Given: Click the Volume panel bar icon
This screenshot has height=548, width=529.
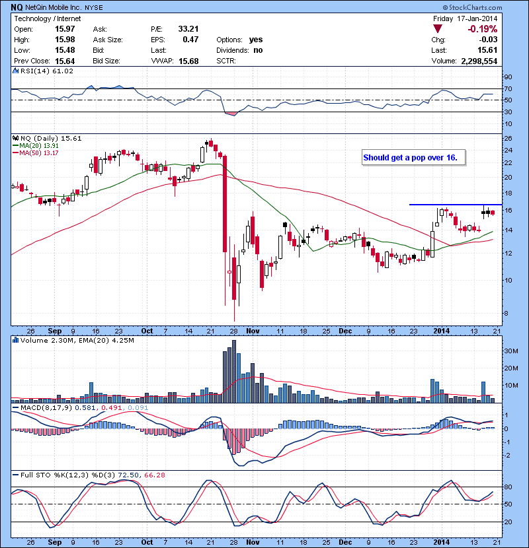Looking at the screenshot, I should coord(15,340).
